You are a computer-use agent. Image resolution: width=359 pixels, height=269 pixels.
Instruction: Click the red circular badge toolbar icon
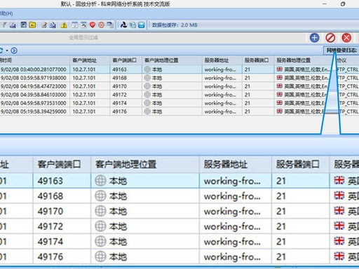101,25
